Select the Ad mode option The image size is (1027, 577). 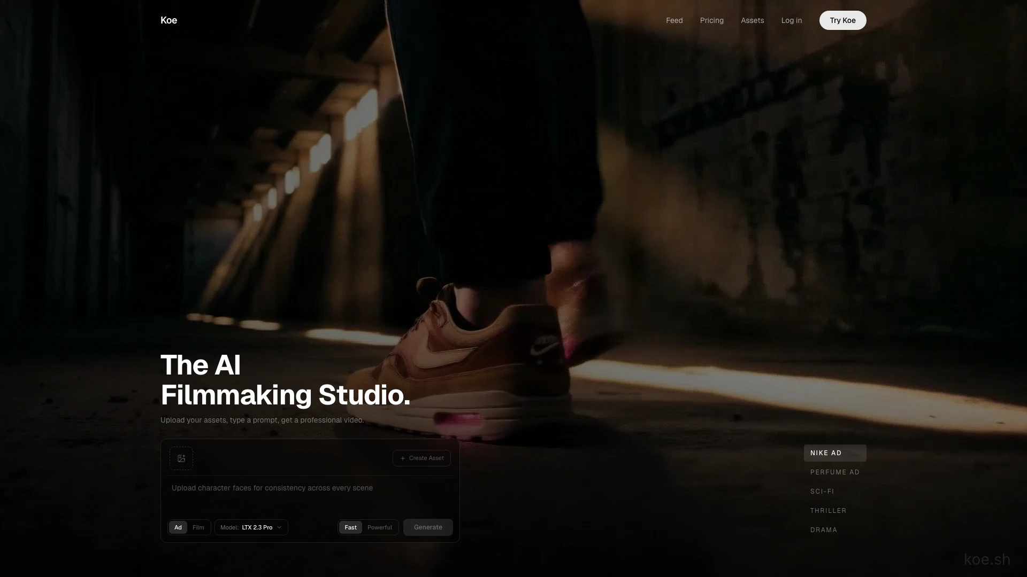(x=178, y=527)
